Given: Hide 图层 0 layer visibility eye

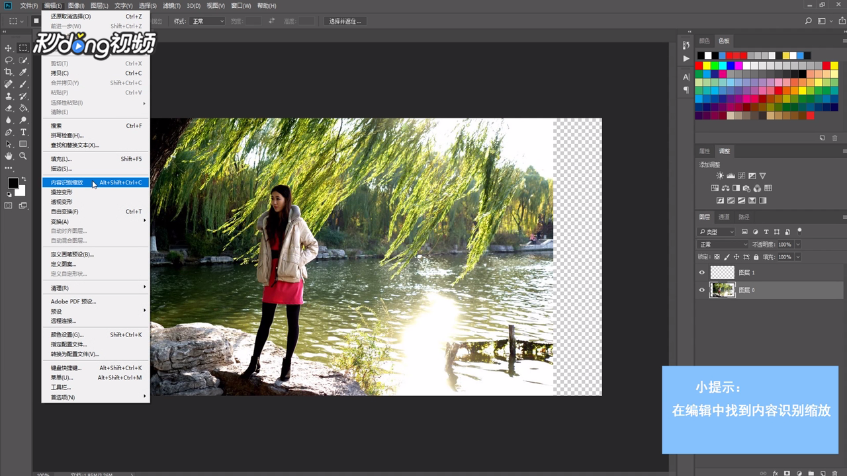Looking at the screenshot, I should click(x=702, y=290).
